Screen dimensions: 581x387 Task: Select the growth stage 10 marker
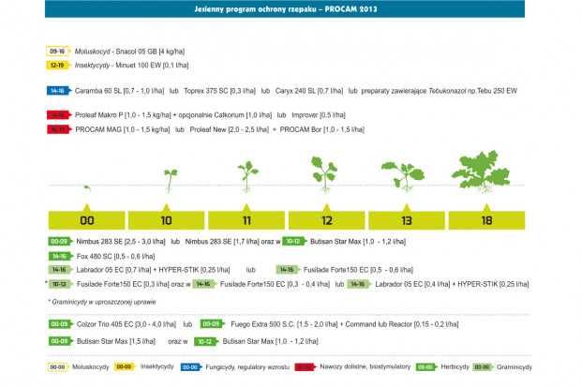(167, 220)
